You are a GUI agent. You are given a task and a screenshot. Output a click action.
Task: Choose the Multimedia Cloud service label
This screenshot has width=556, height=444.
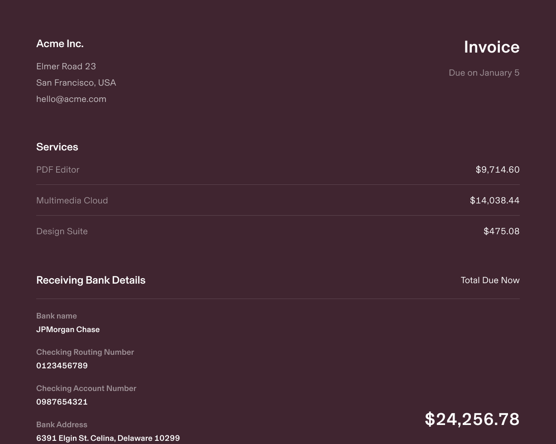tap(72, 201)
